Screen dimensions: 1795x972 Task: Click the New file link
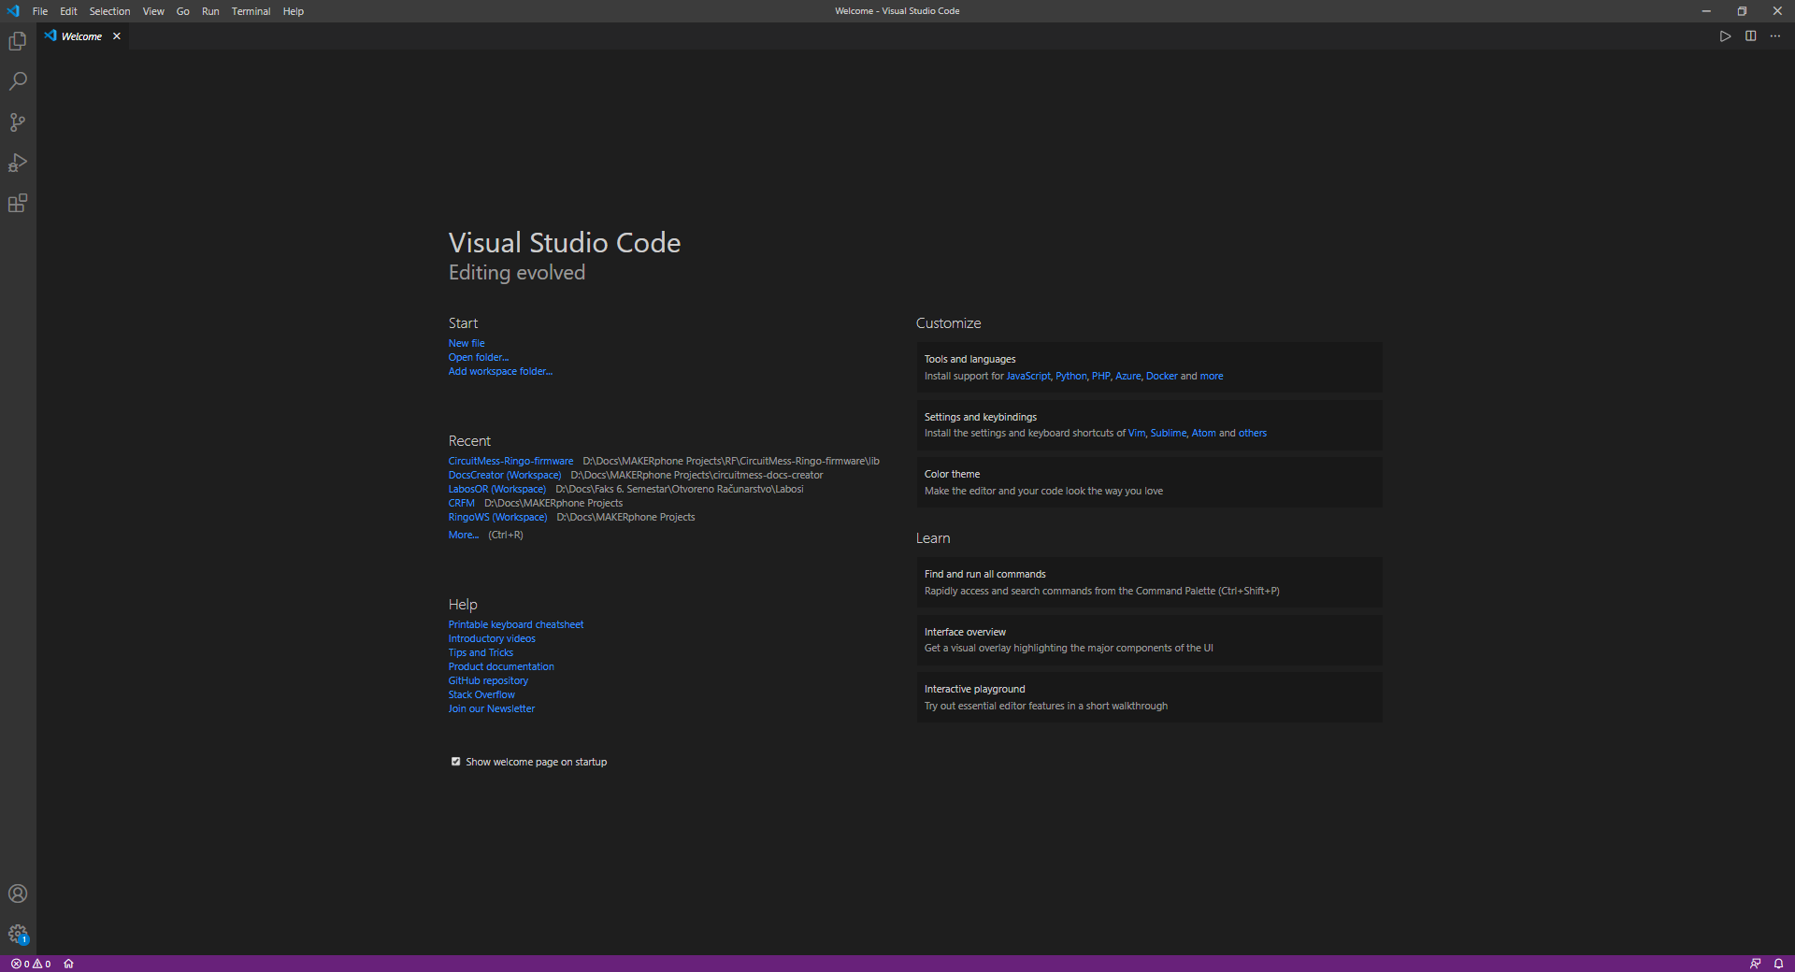(467, 343)
